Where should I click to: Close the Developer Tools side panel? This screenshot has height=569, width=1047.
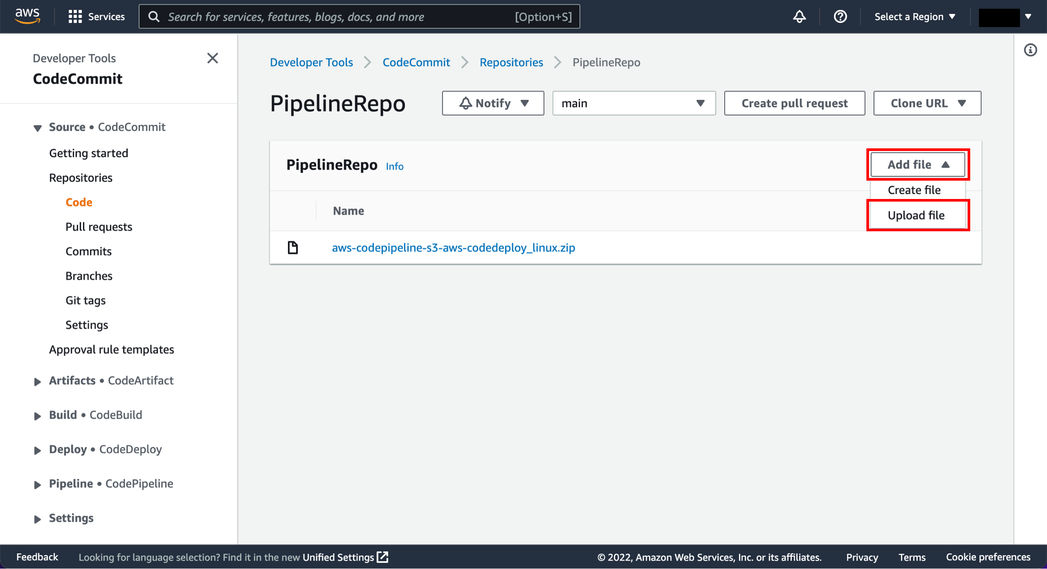pos(212,58)
